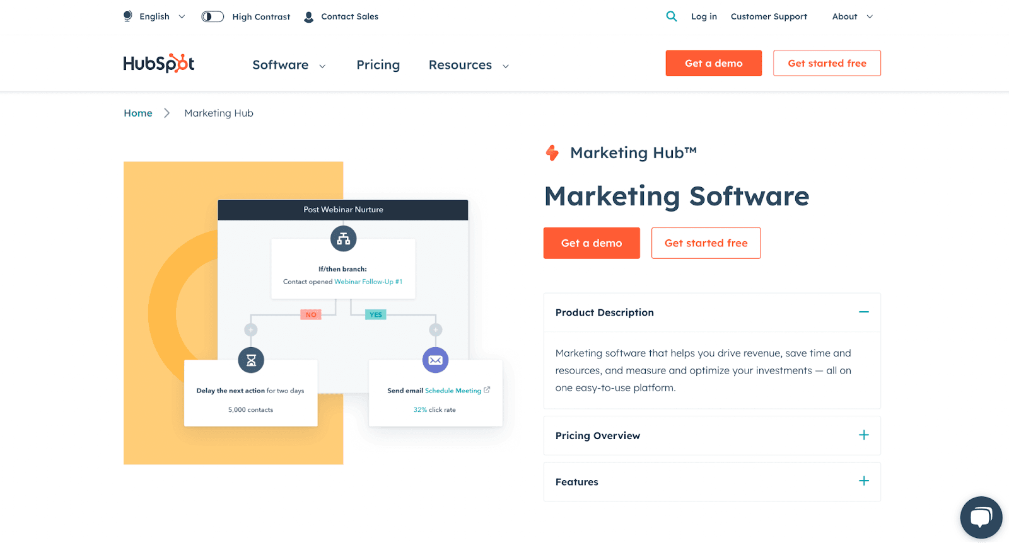
Task: Click the NO branch label
Action: click(x=311, y=314)
